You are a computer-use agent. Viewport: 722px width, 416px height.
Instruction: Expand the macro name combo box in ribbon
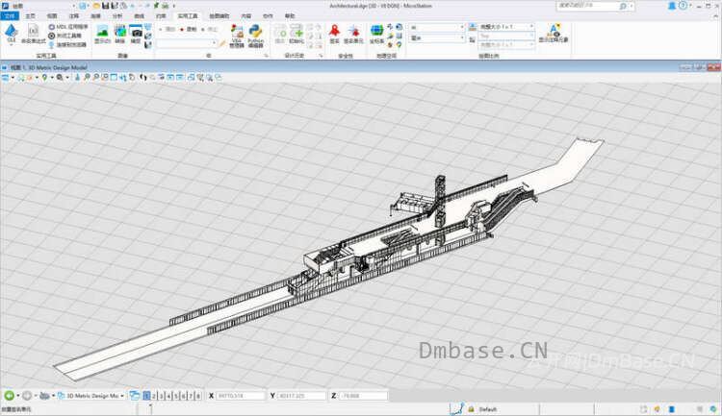click(187, 42)
